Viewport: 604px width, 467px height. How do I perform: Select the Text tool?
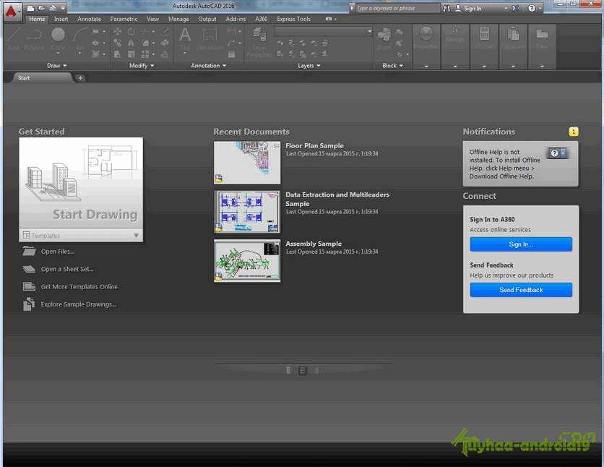(x=185, y=39)
